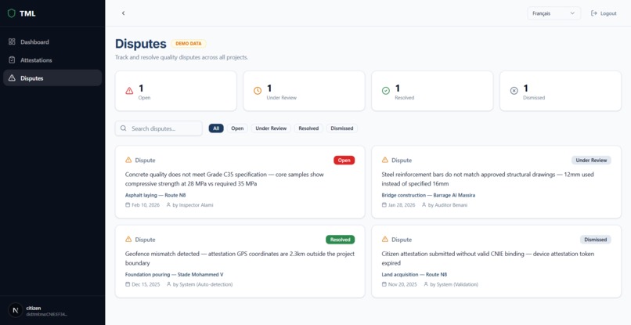Go to Dashboard in the sidebar

coord(52,42)
